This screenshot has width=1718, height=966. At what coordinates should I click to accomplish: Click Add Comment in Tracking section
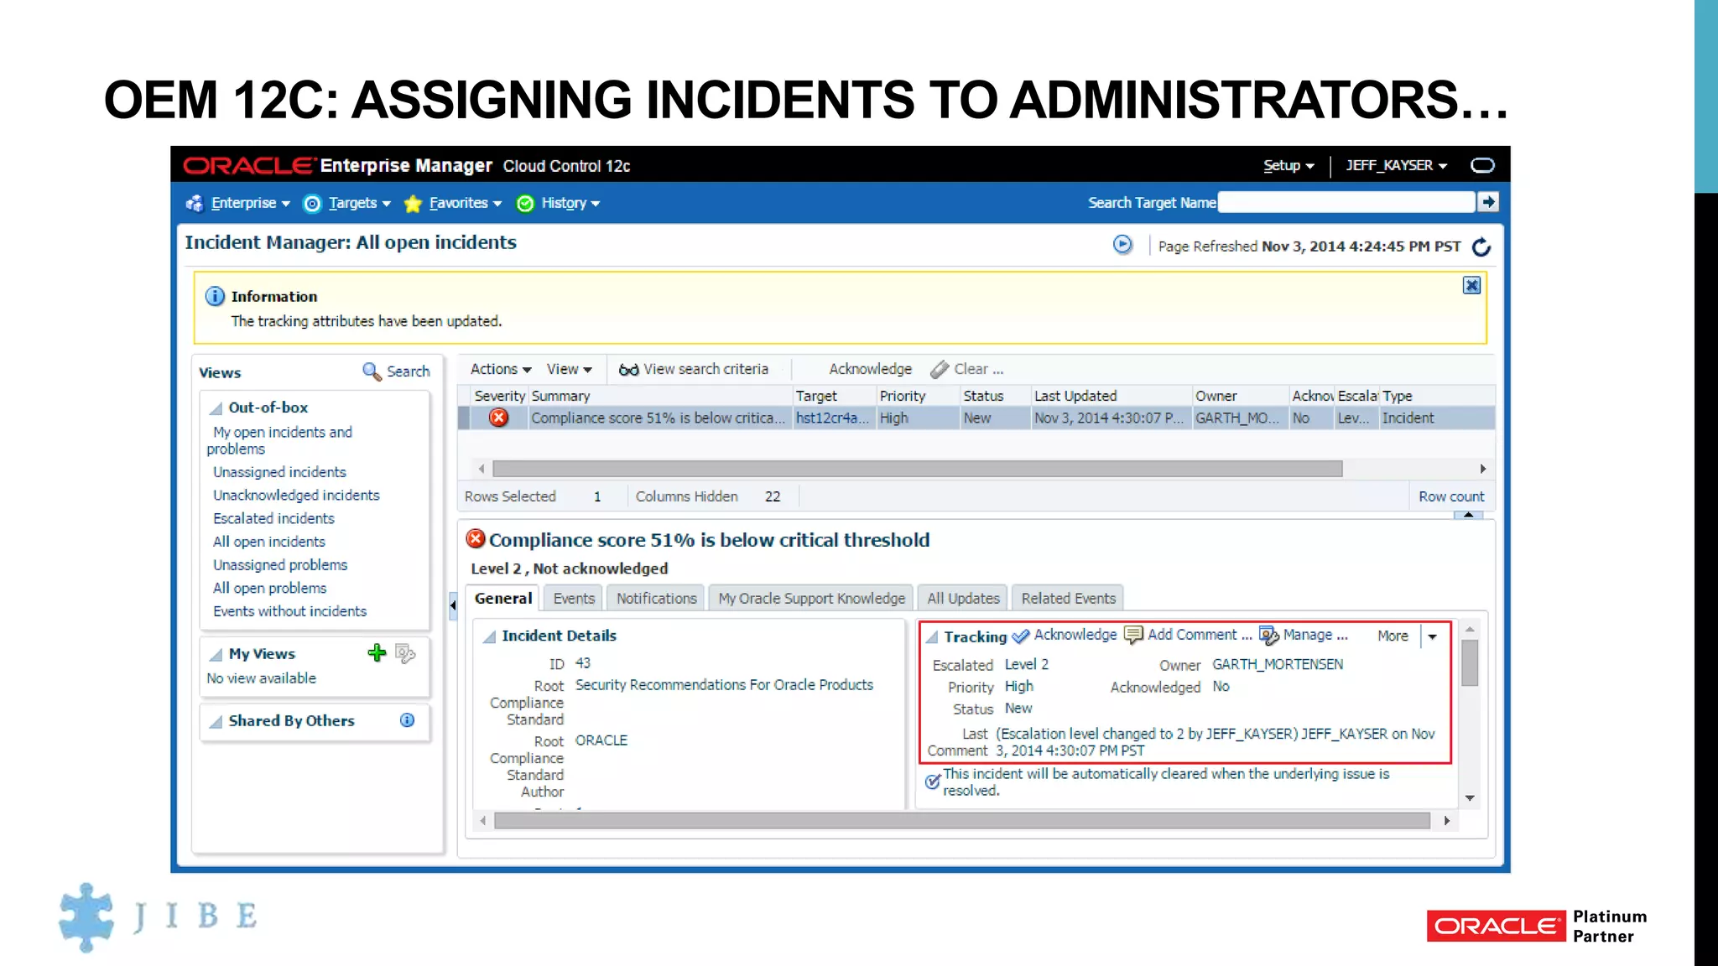1187,635
